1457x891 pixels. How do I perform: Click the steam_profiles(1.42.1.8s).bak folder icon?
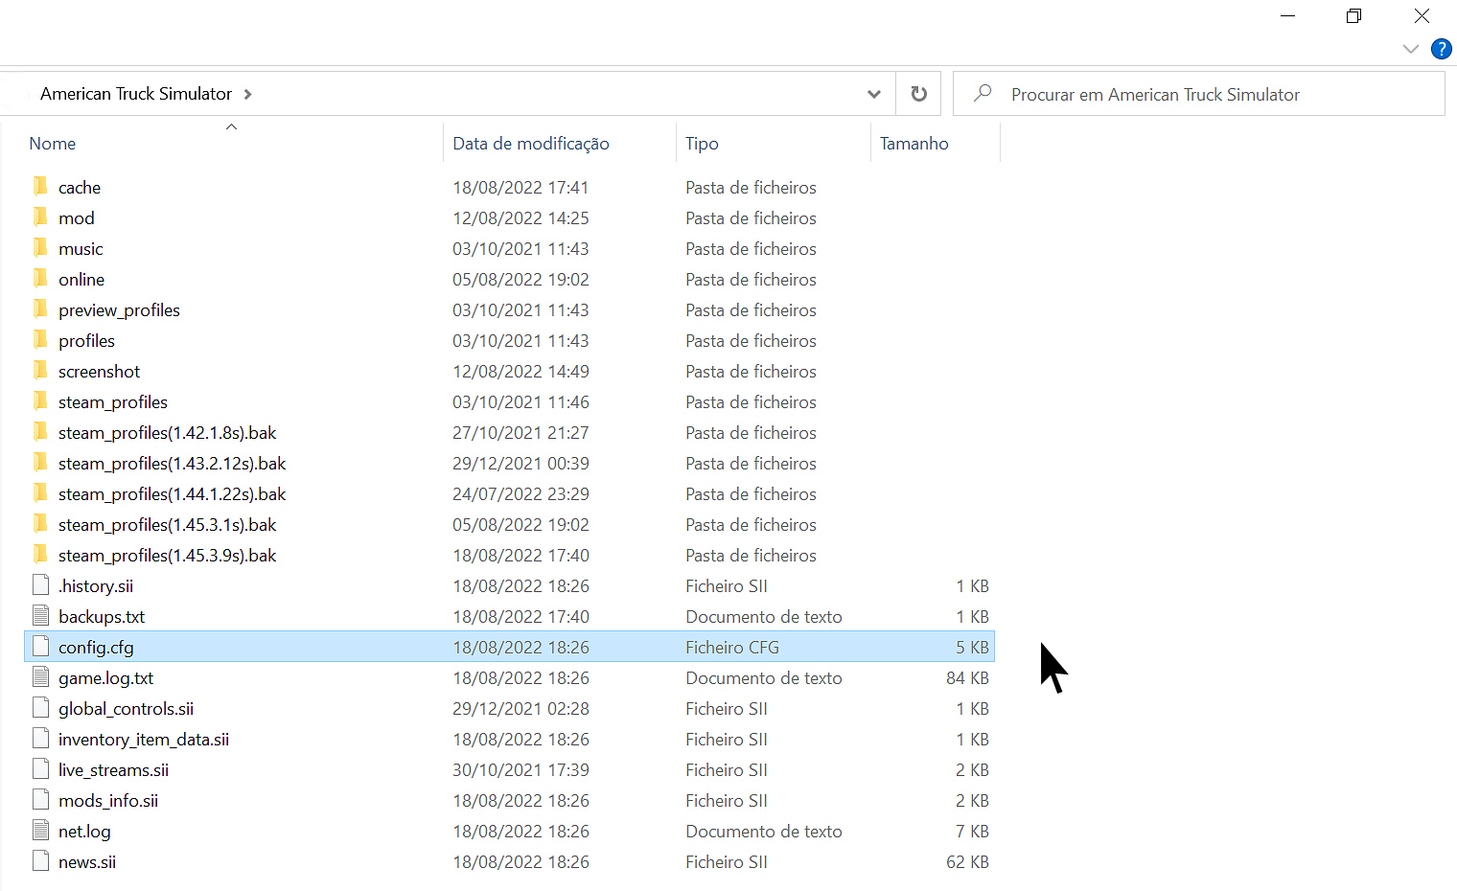pyautogui.click(x=40, y=432)
